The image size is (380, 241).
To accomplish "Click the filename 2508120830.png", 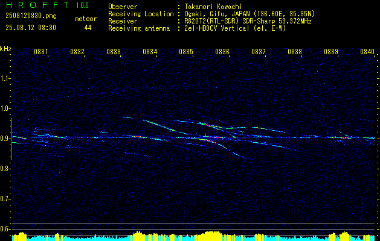I will click(x=31, y=16).
